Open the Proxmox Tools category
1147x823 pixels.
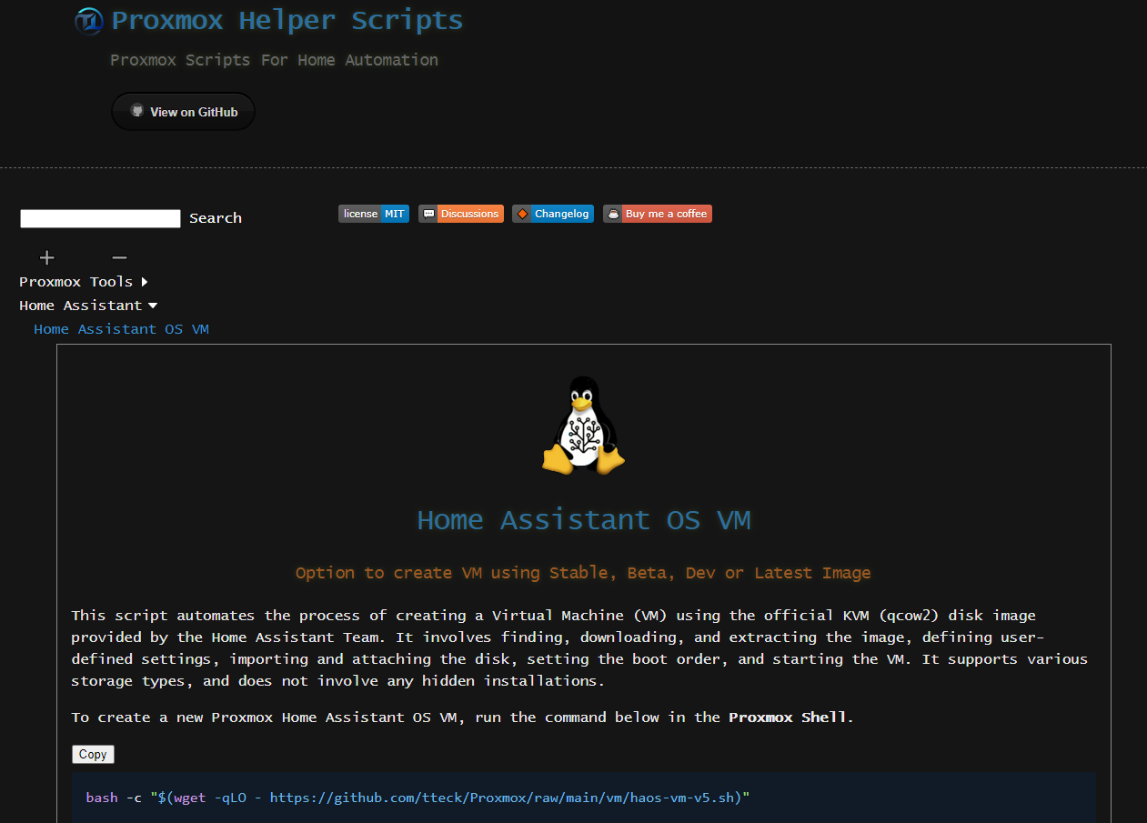click(x=76, y=282)
